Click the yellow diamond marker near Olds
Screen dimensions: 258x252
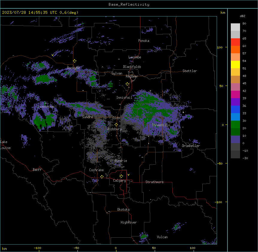(x=116, y=125)
